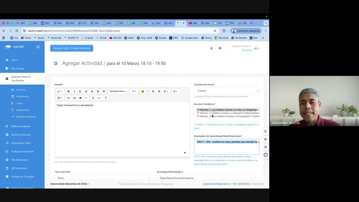Toggle the SACINT sidebar hamburger menu
Image resolution: width=359 pixels, height=202 pixels.
(38, 47)
